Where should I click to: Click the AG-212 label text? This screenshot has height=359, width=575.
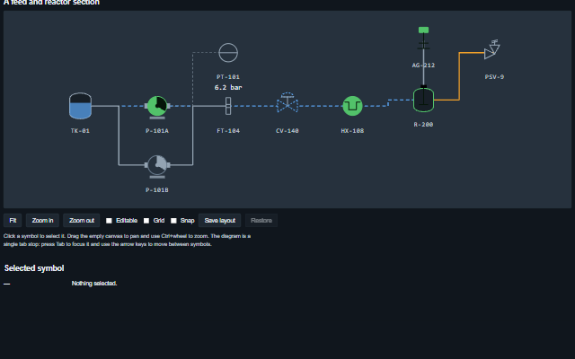click(x=423, y=66)
